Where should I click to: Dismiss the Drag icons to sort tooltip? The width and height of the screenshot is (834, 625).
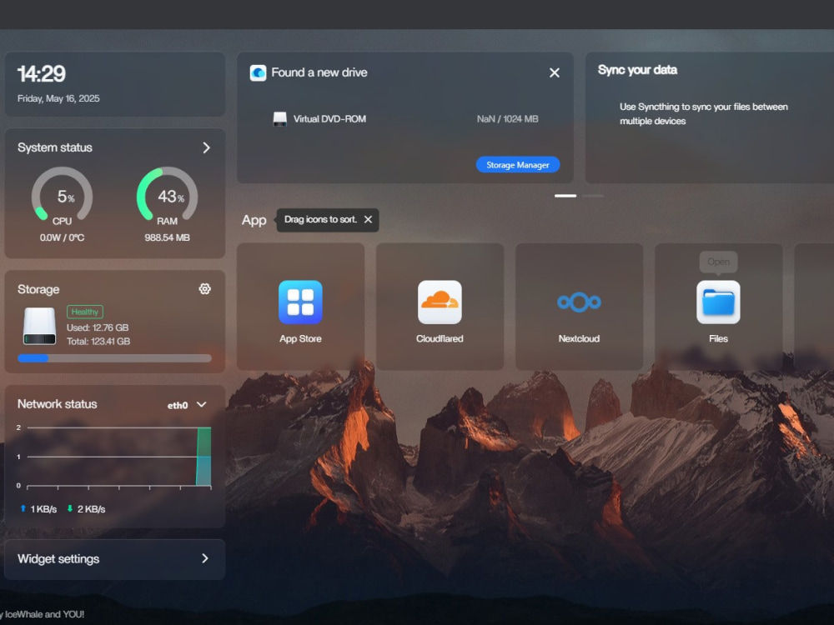[x=368, y=219]
